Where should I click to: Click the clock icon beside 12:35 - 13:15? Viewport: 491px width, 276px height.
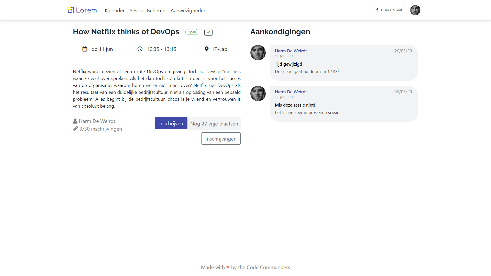pyautogui.click(x=140, y=49)
